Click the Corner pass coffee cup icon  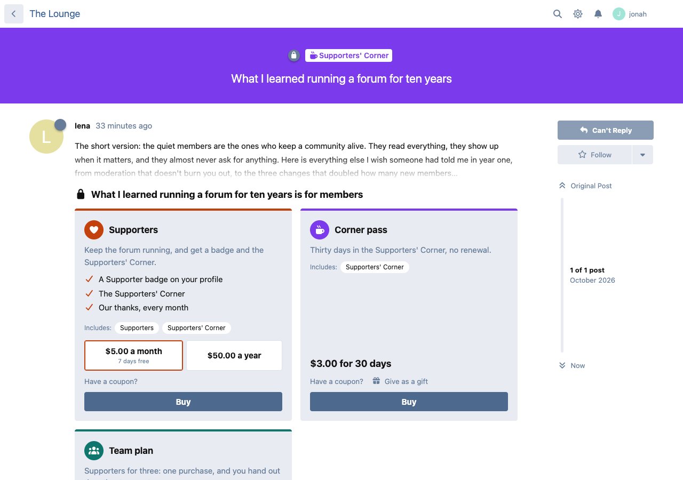click(320, 230)
